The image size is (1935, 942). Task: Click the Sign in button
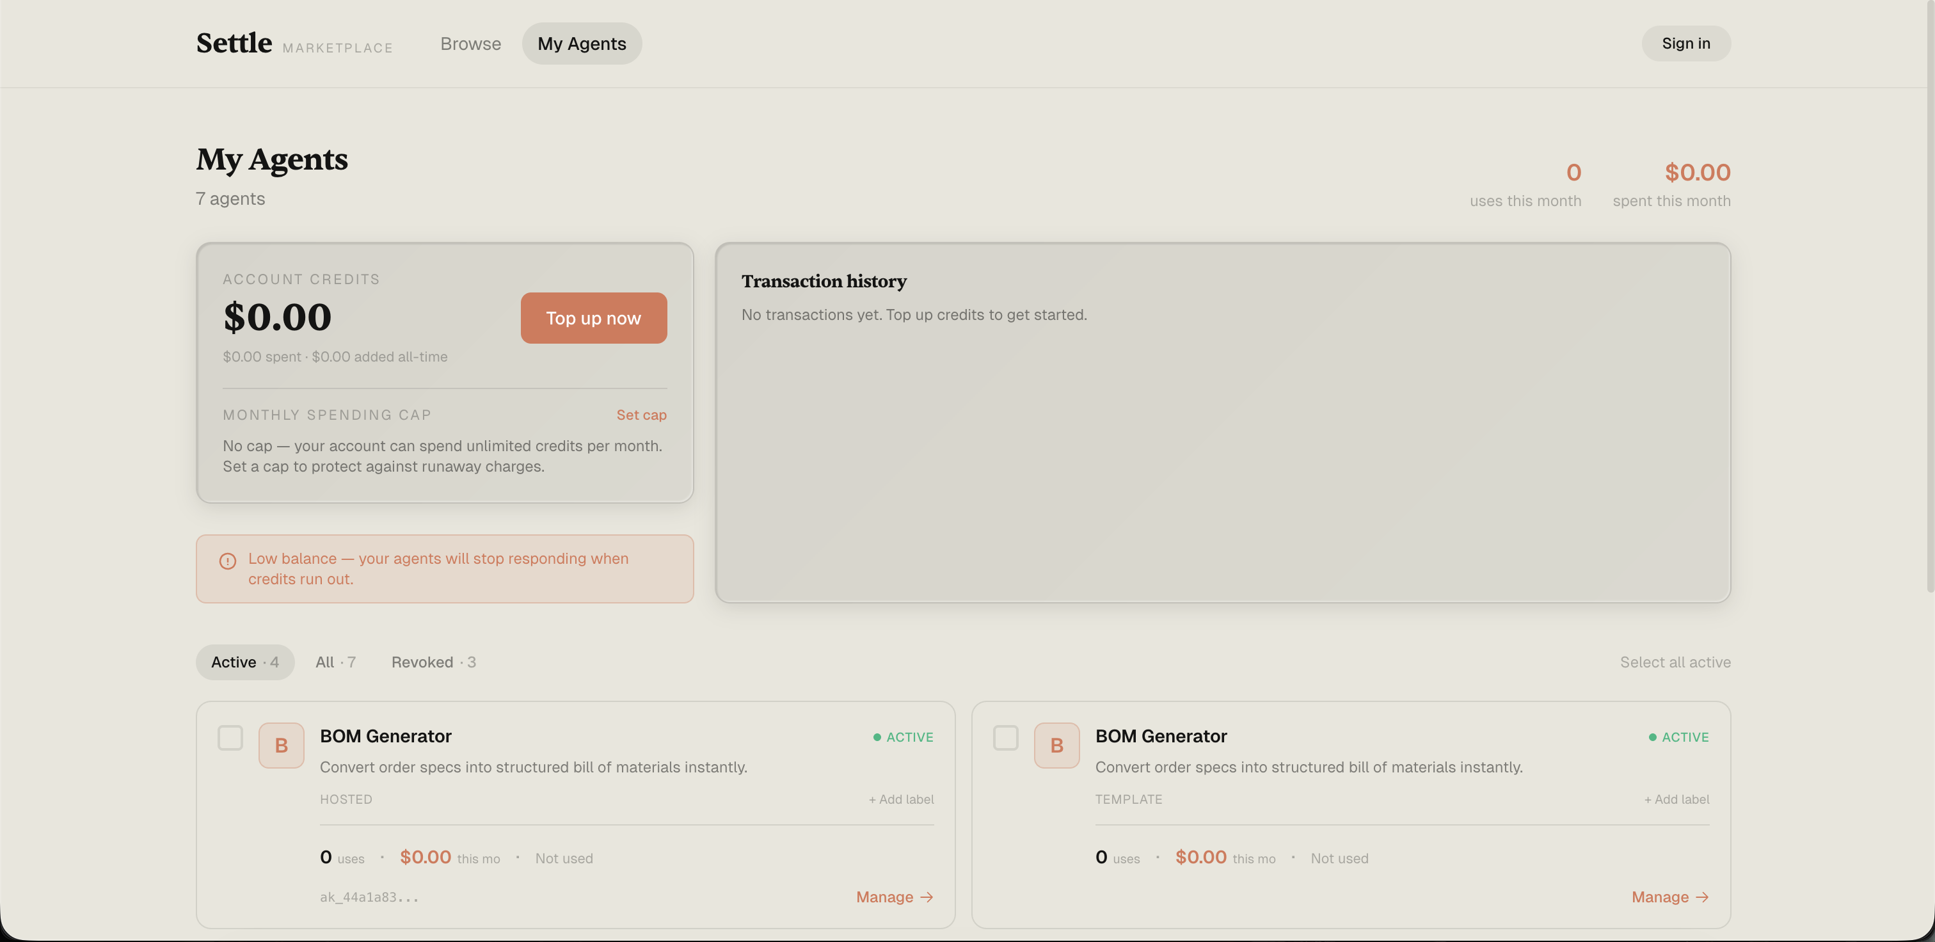[x=1685, y=43]
